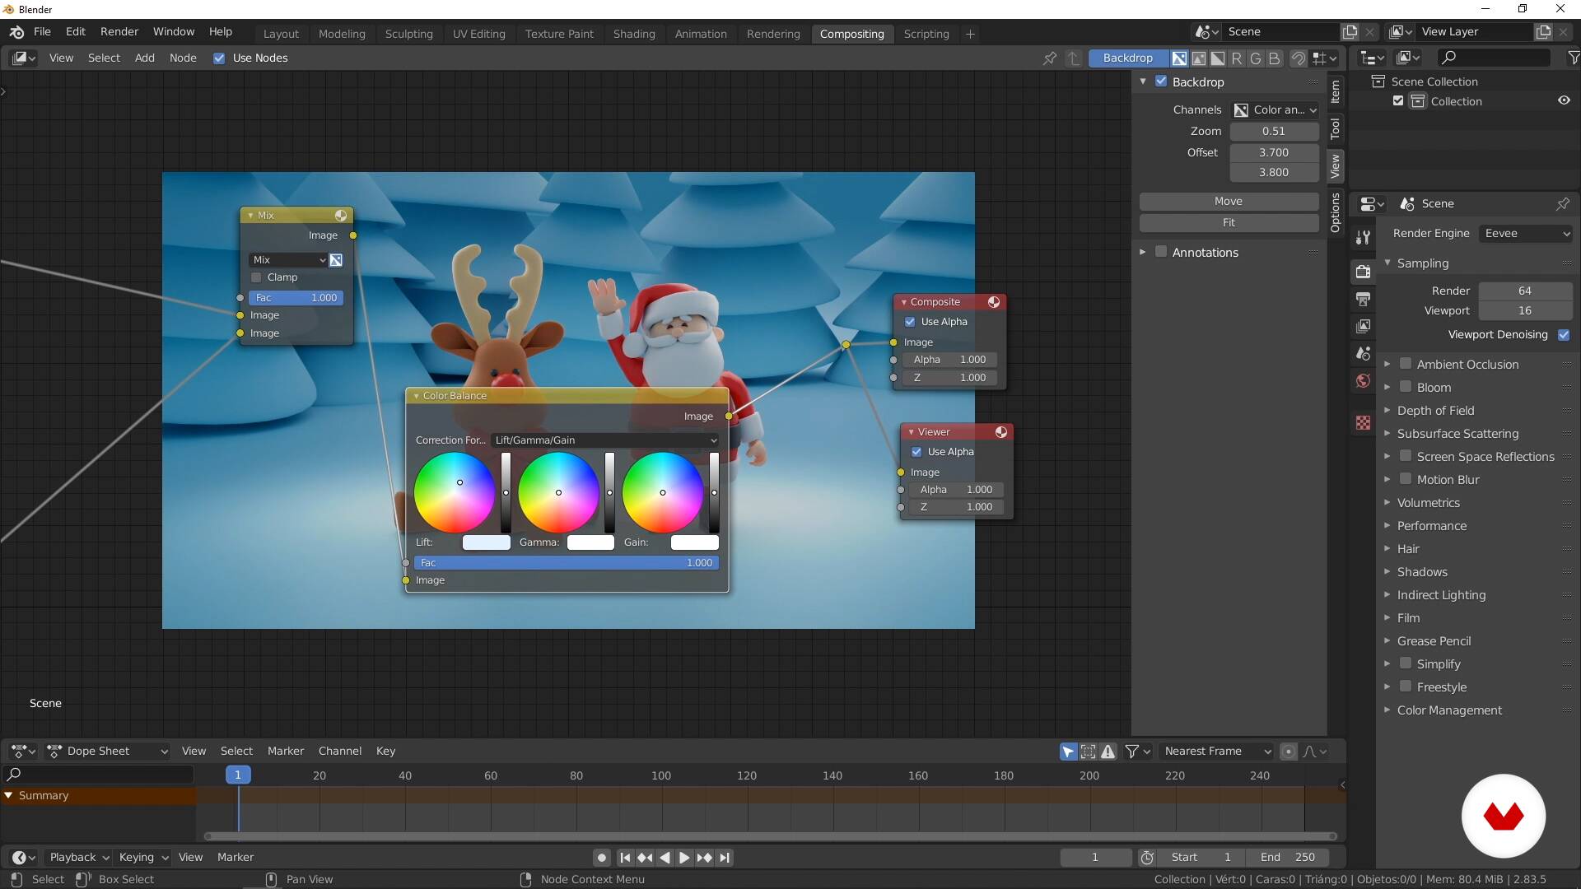This screenshot has height=889, width=1581.
Task: Toggle Only Show Errors warning icon
Action: click(1108, 752)
